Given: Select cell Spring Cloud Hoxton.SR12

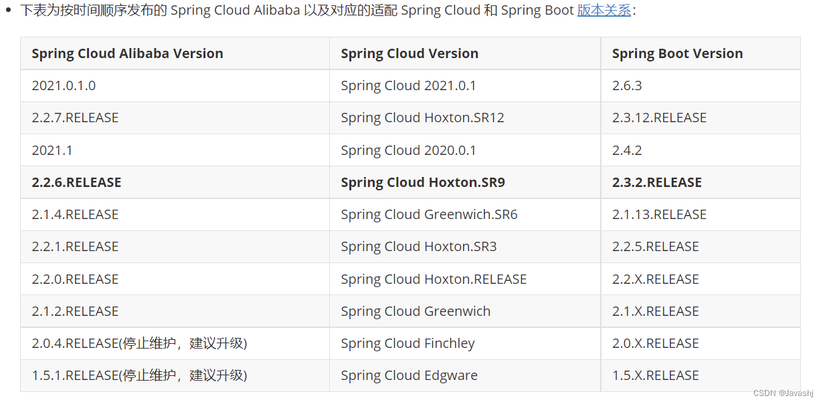Looking at the screenshot, I should [x=465, y=118].
